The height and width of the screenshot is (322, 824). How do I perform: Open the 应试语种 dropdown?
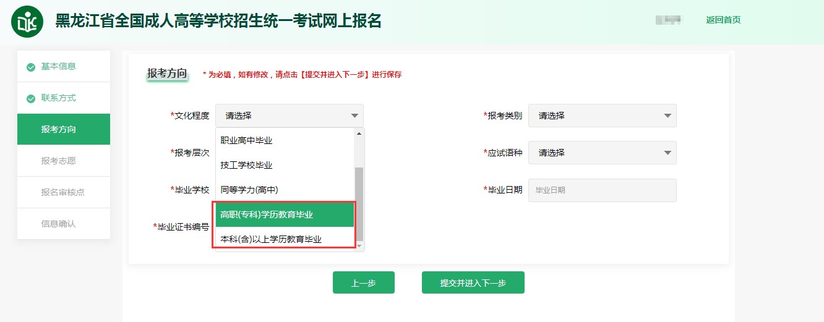602,153
